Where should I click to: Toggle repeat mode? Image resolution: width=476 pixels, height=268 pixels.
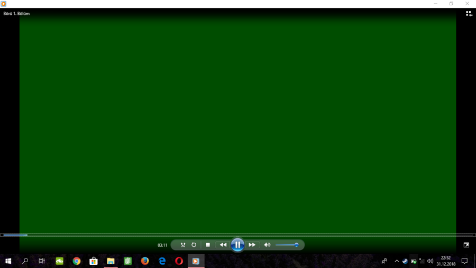194,245
